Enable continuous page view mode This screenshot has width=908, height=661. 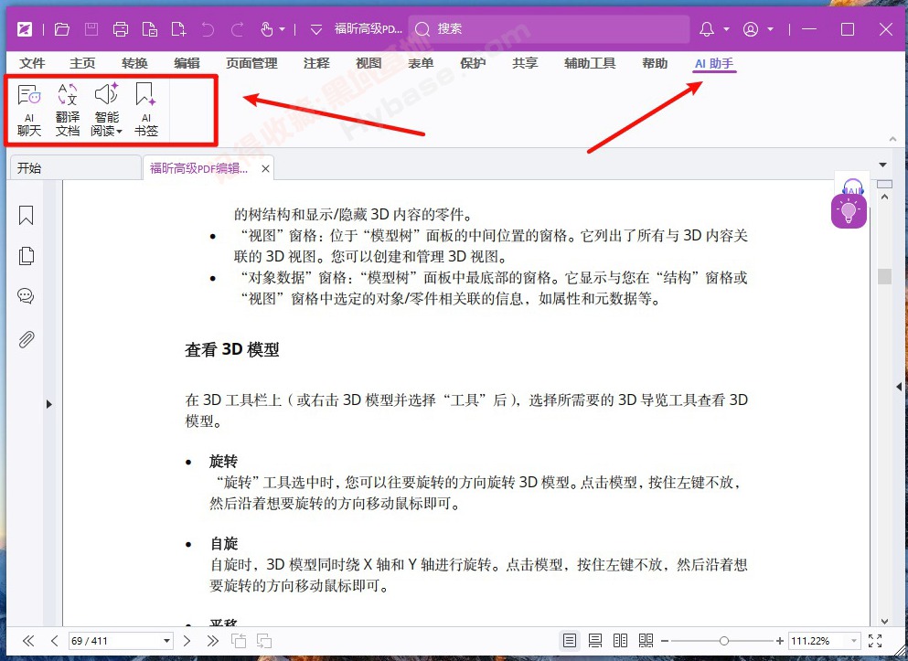coord(594,641)
